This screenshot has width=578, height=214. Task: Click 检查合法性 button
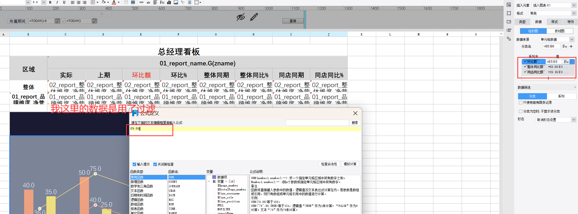pos(329,164)
